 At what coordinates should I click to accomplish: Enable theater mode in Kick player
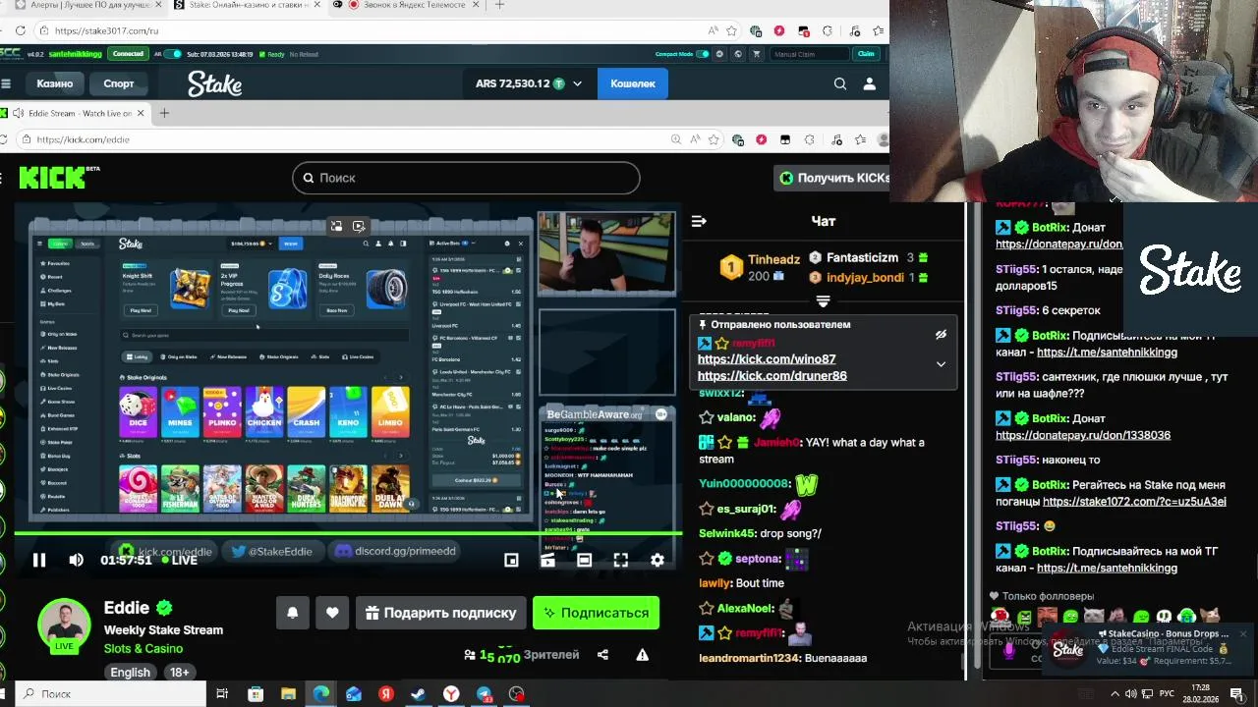point(584,560)
